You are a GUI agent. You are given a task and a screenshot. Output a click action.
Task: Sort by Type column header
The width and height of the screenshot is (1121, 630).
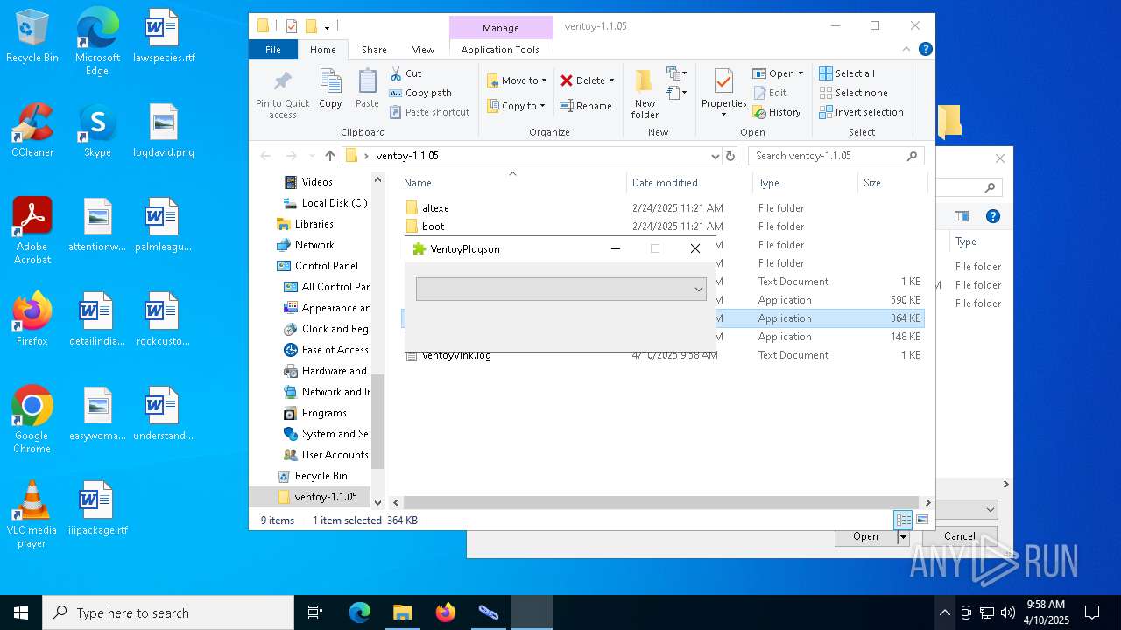[x=805, y=183]
